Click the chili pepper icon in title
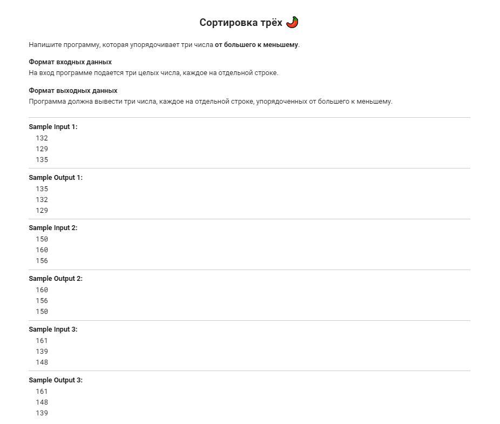The width and height of the screenshot is (500, 424). 292,22
